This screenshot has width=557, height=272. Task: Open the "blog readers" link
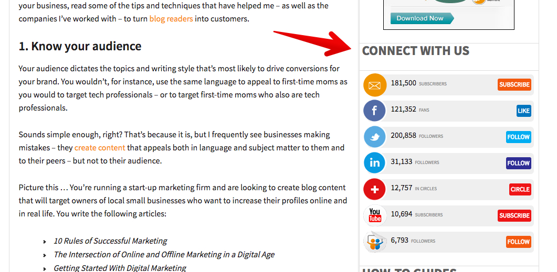tap(171, 19)
